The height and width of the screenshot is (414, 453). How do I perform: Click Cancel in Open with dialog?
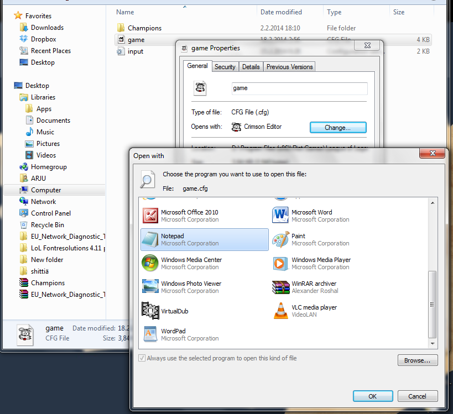418,396
